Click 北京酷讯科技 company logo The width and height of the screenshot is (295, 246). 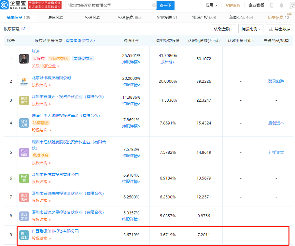[24, 81]
